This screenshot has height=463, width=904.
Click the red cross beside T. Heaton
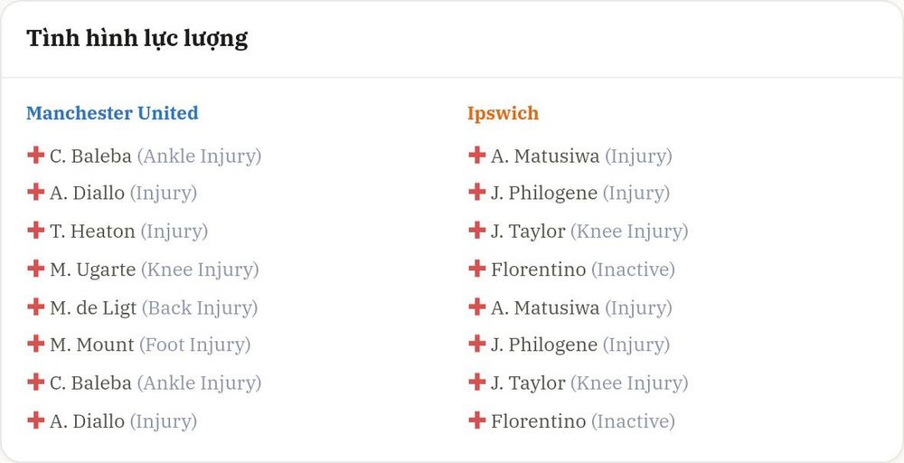[36, 231]
